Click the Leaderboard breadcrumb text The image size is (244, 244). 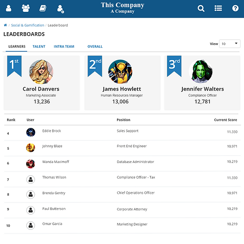58,25
